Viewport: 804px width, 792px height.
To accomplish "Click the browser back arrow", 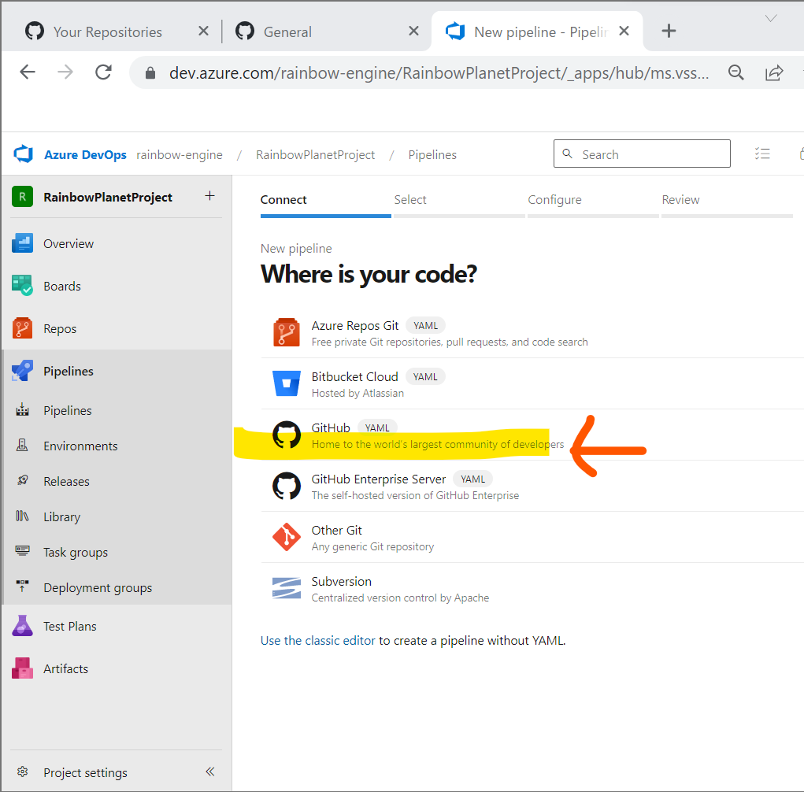I will pyautogui.click(x=28, y=72).
